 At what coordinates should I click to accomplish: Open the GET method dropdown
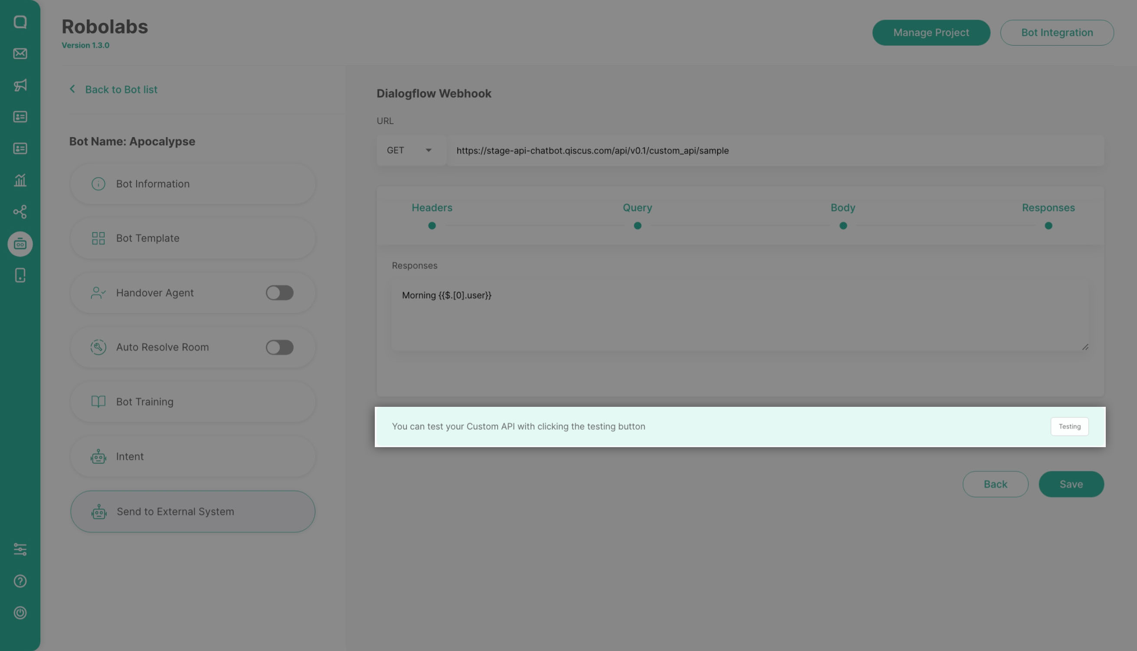click(x=410, y=150)
